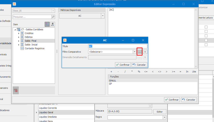Toggle the second read-only checkbox

[x=206, y=32]
